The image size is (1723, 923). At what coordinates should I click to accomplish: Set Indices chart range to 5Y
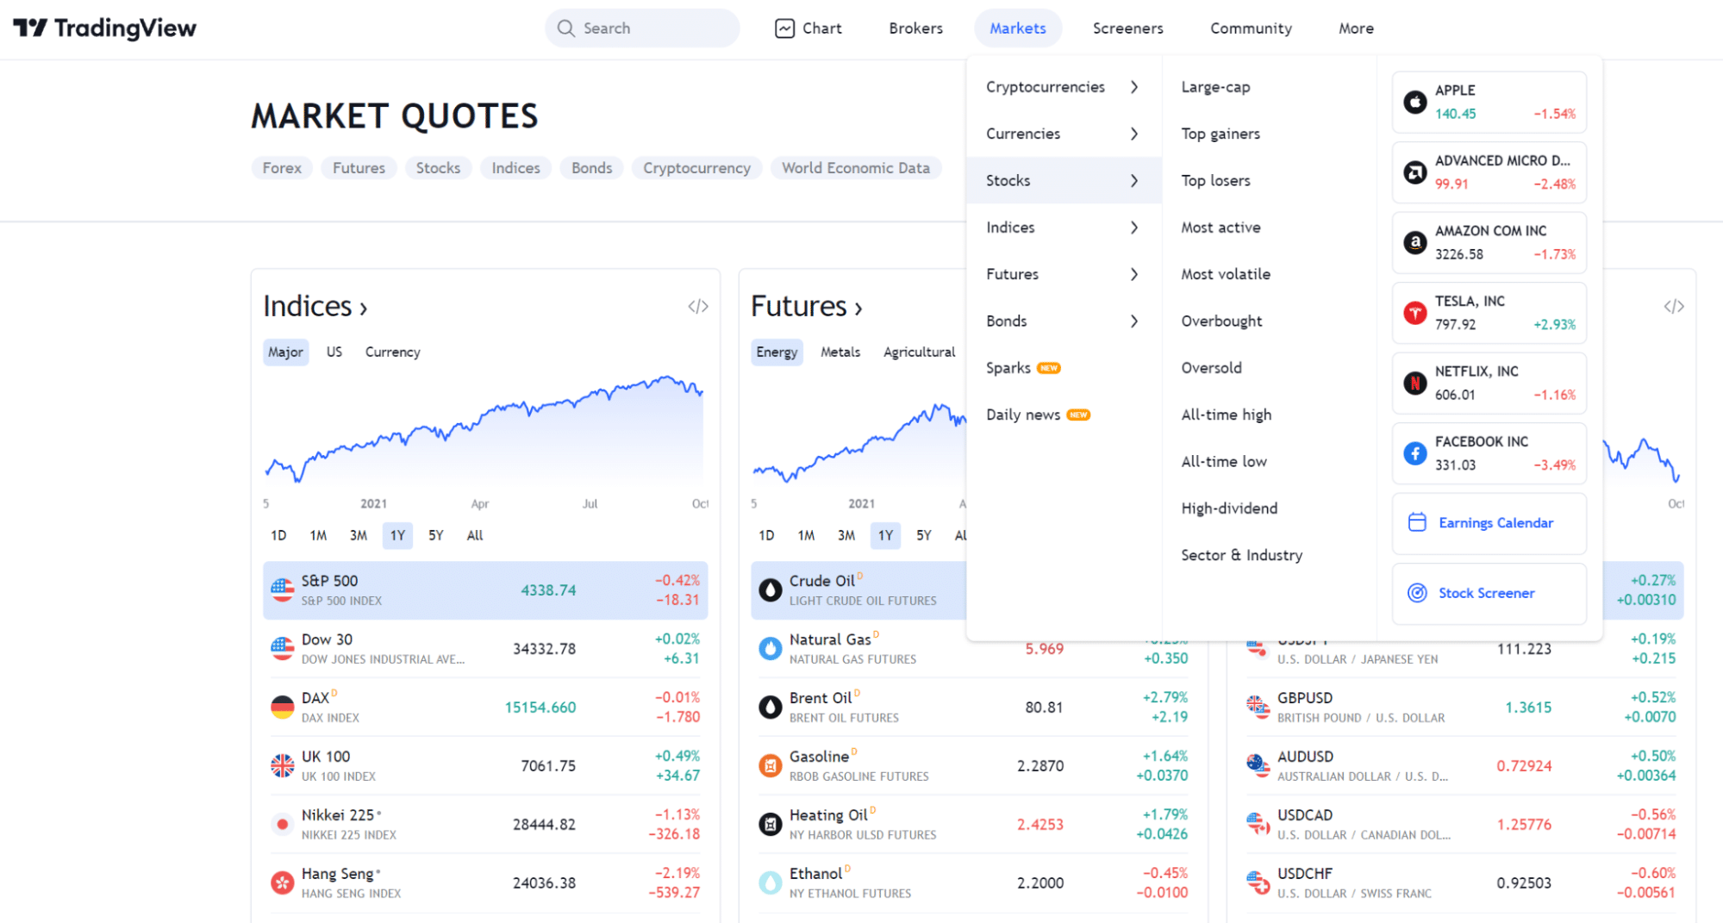[x=436, y=535]
